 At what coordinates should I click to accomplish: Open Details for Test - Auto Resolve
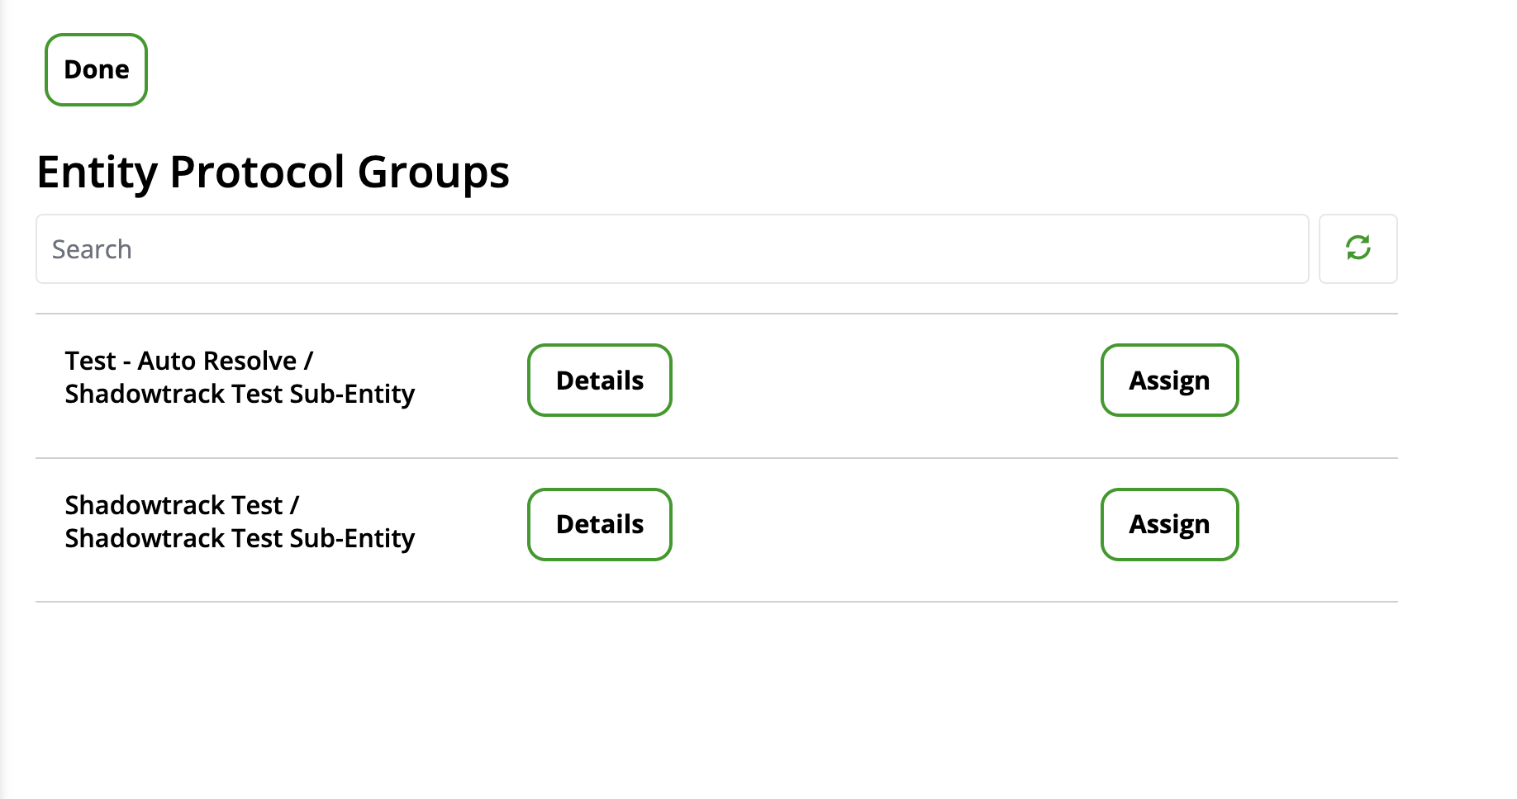pos(599,381)
